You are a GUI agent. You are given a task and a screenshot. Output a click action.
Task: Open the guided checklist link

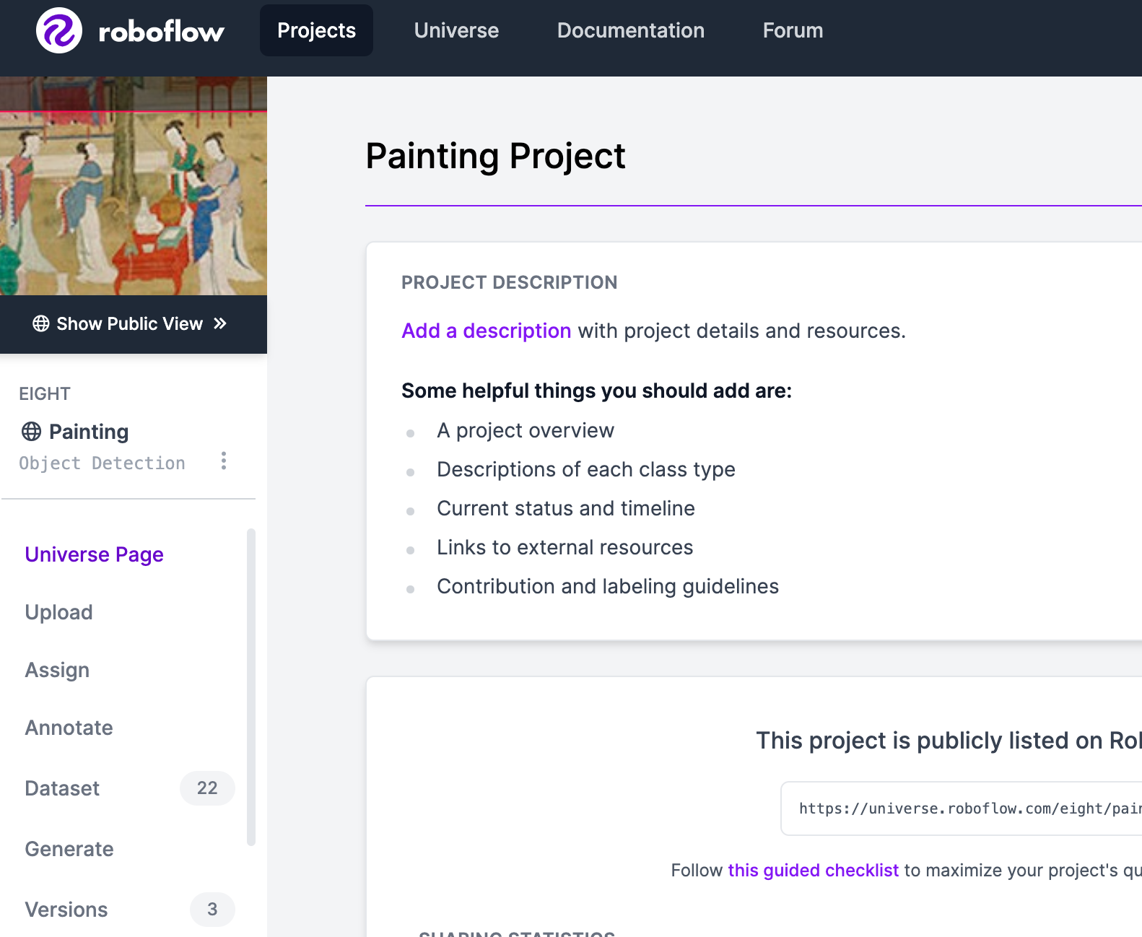coord(813,870)
